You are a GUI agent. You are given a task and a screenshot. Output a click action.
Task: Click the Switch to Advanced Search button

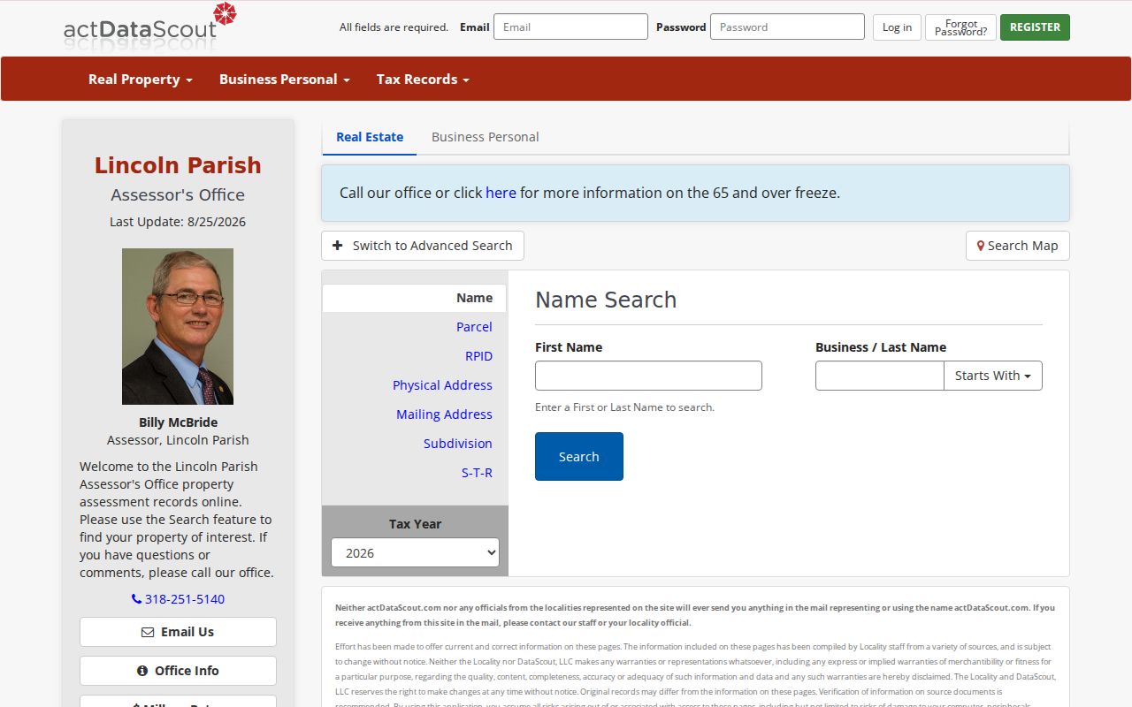(x=423, y=246)
